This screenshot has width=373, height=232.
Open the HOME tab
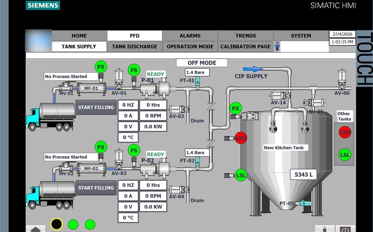pos(79,36)
